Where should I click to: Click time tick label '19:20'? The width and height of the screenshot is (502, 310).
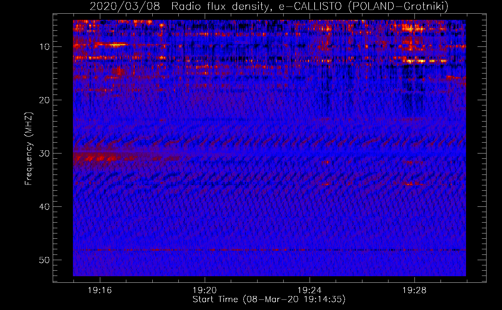(204, 290)
